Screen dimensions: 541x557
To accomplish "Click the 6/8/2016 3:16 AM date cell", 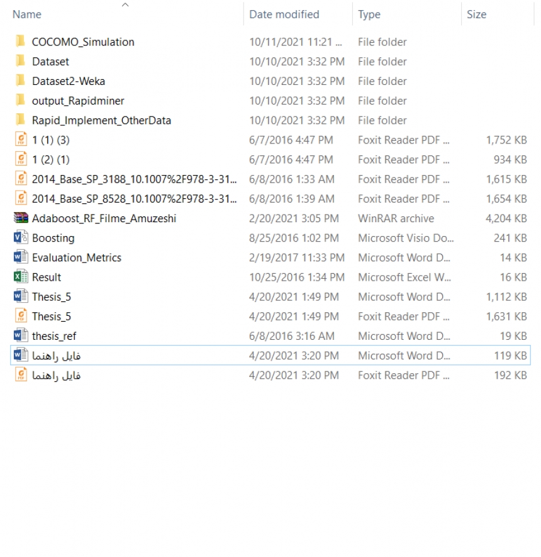I will (x=291, y=335).
